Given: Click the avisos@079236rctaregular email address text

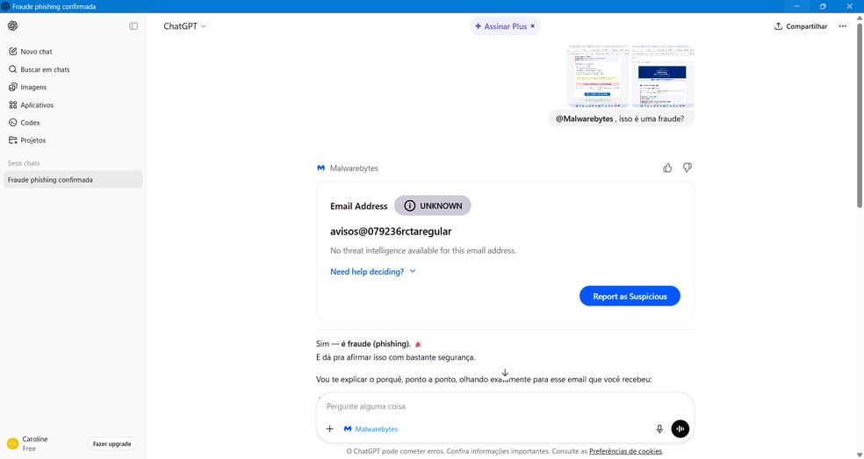Looking at the screenshot, I should (x=391, y=232).
